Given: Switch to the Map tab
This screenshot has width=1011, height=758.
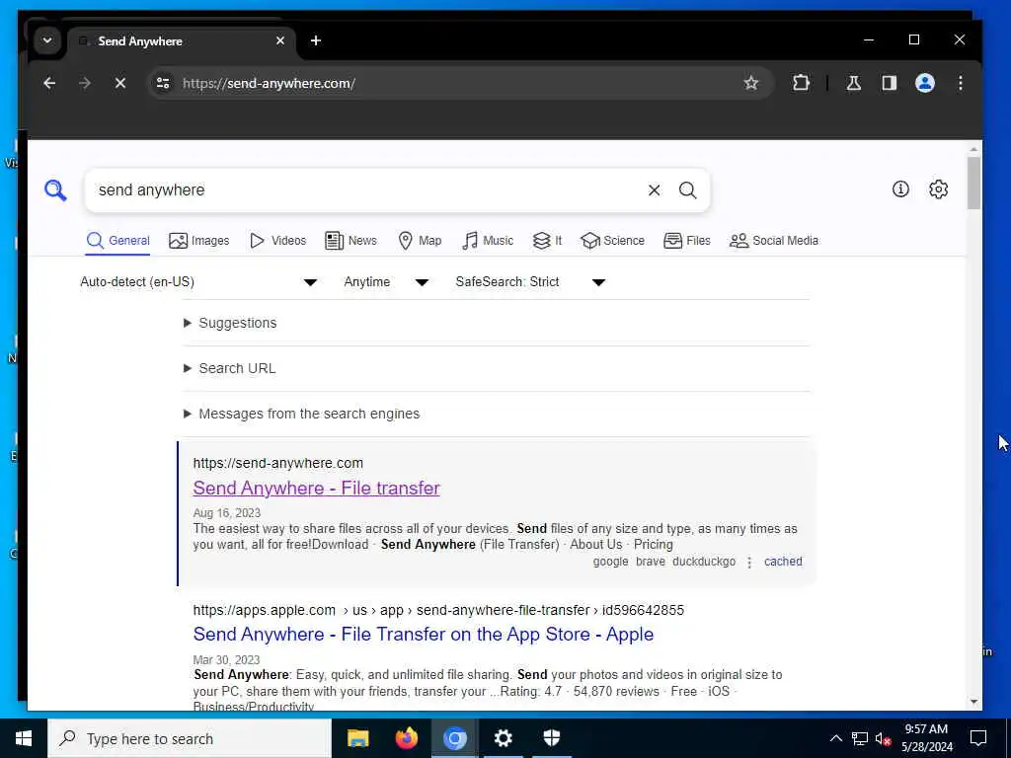Looking at the screenshot, I should (x=420, y=241).
